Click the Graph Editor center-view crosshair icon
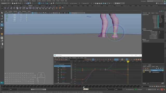 (134, 60)
